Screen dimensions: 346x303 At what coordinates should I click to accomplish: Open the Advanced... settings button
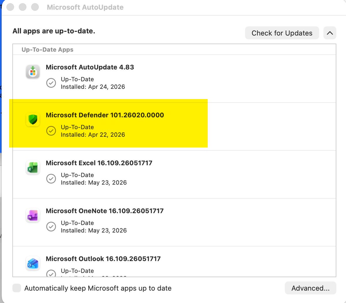(x=311, y=288)
